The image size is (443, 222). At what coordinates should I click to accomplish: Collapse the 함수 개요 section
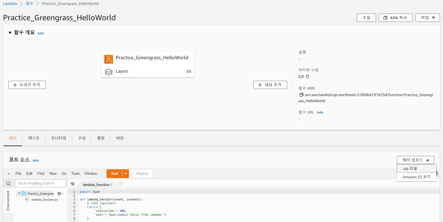coord(10,33)
